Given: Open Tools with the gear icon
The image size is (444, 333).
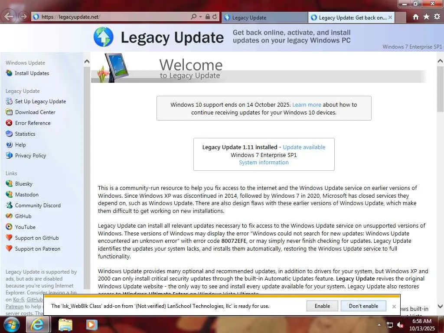Looking at the screenshot, I should [437, 17].
